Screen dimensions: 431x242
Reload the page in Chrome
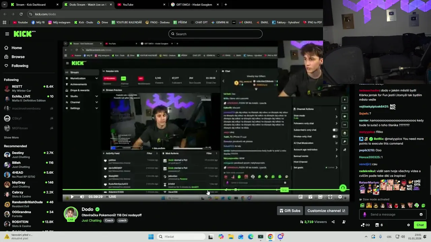(21, 14)
